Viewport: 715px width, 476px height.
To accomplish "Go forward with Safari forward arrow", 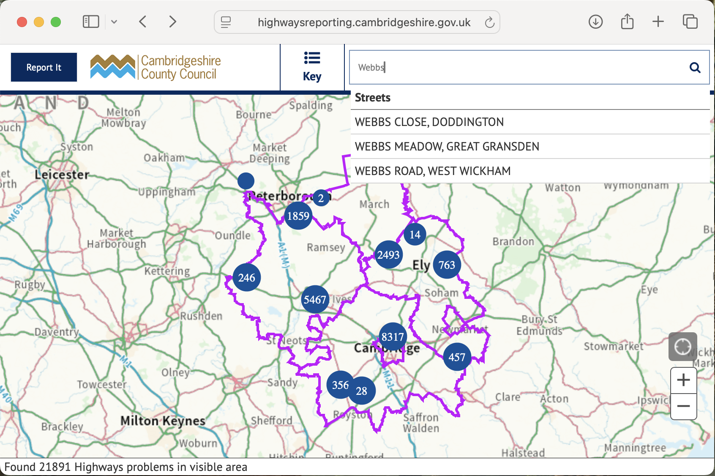I will [x=172, y=22].
